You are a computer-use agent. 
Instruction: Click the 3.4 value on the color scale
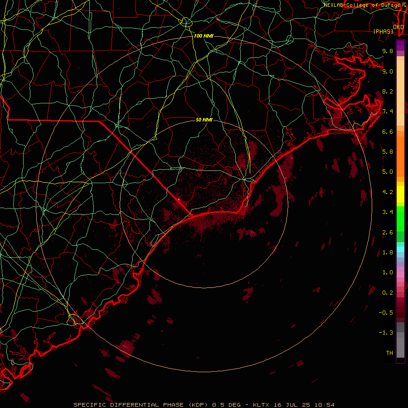pos(388,212)
